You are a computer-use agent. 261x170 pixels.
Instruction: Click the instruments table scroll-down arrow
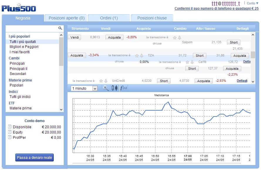coord(253,81)
